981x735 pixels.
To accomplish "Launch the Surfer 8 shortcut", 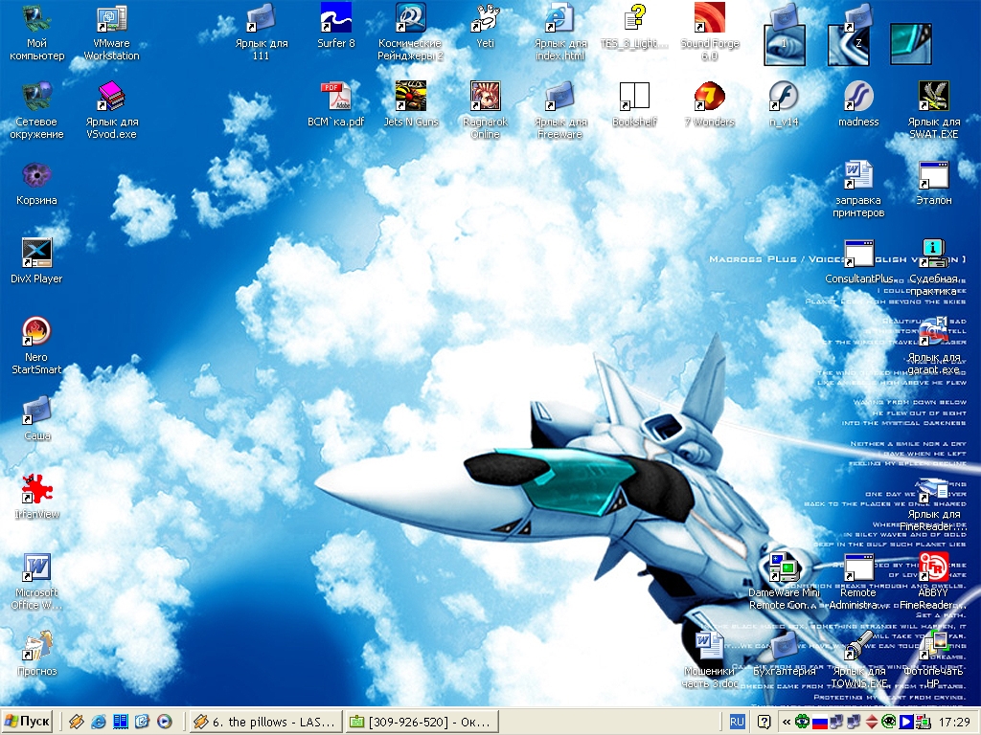I will tap(336, 26).
